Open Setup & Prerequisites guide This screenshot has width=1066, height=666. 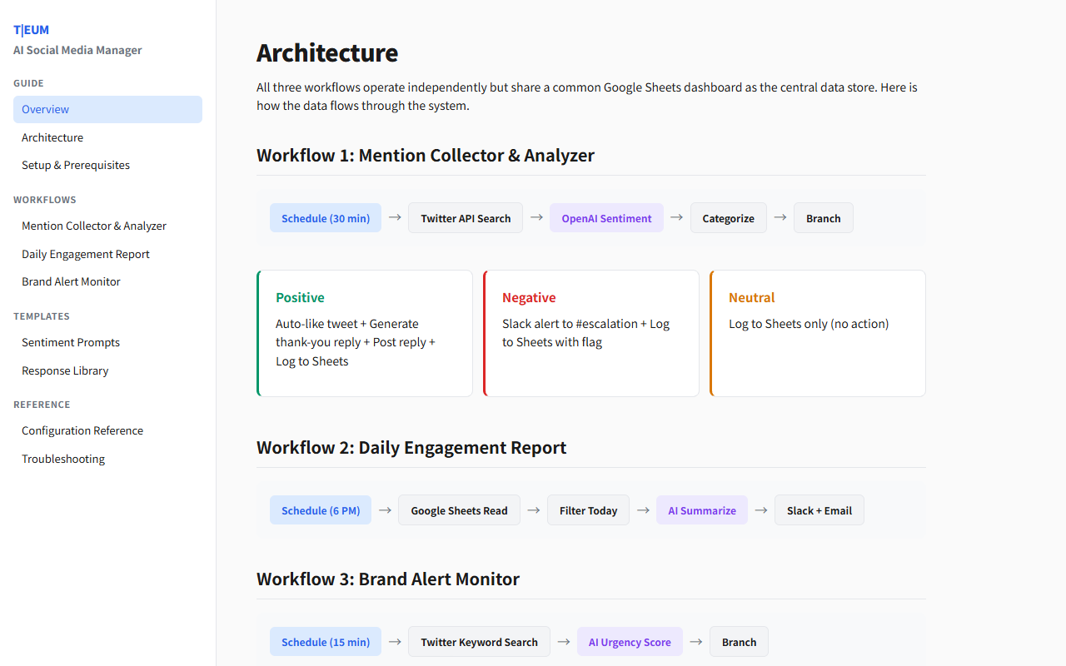coord(75,165)
